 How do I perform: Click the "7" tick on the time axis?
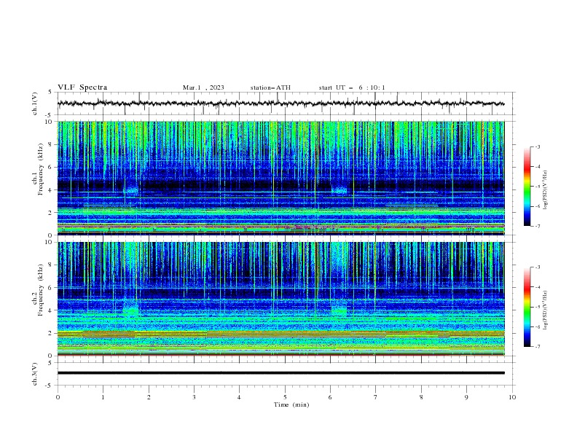[376, 397]
